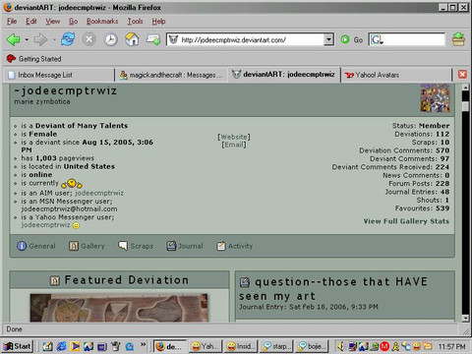Open the History clock icon

(110, 39)
